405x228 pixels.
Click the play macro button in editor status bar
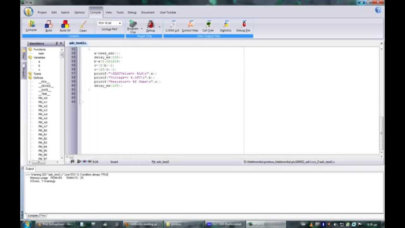(79, 161)
